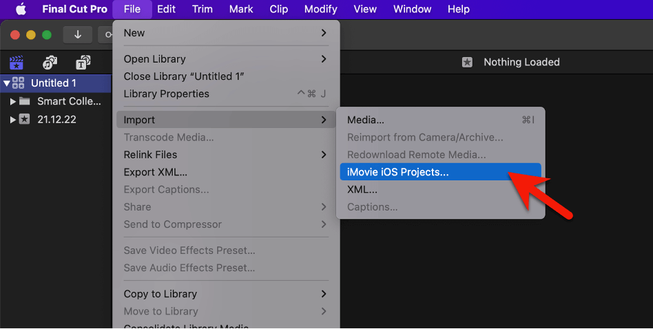Image resolution: width=653 pixels, height=329 pixels.
Task: Click the Nothing Loaded viewer title
Action: coord(521,63)
